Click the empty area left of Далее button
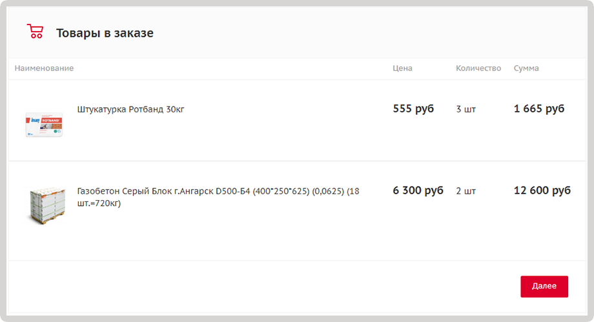Viewport: 594px width, 322px height. coord(265,287)
